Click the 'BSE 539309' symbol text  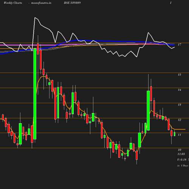point(72,3)
